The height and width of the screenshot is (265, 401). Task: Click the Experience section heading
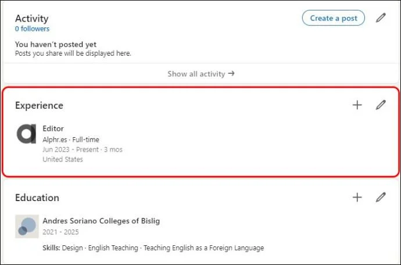pos(39,105)
